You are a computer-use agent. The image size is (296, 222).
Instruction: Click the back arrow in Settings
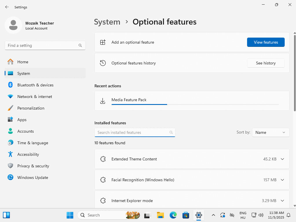coord(7,7)
